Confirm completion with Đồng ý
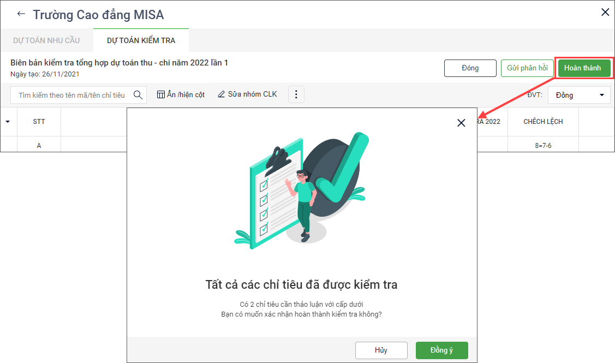This screenshot has height=363, width=615. click(441, 350)
